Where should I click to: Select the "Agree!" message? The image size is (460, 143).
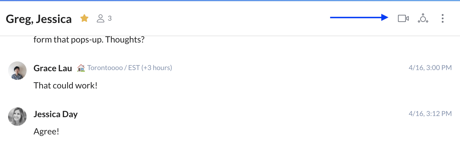46,131
